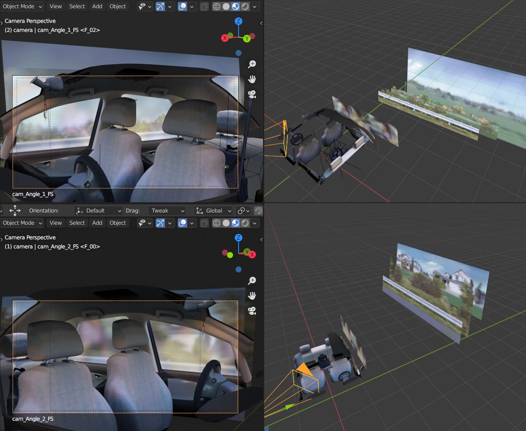Open the Drag Tweak dropdown
Image resolution: width=526 pixels, height=431 pixels.
click(x=167, y=211)
